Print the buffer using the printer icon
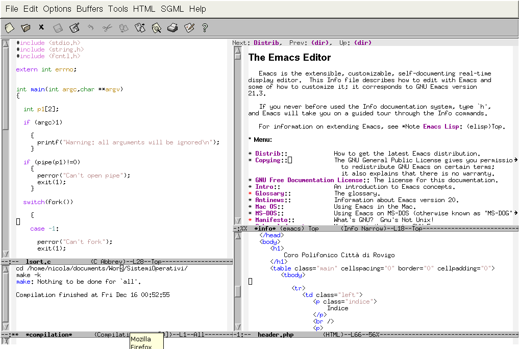Viewport: 519px width, 349px height. (172, 28)
